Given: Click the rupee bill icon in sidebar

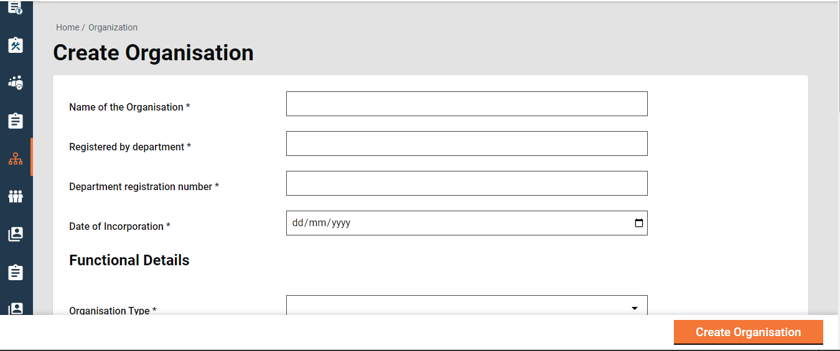Looking at the screenshot, I should [16, 7].
